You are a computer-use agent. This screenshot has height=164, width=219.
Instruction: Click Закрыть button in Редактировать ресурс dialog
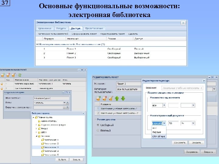[x=196, y=142]
